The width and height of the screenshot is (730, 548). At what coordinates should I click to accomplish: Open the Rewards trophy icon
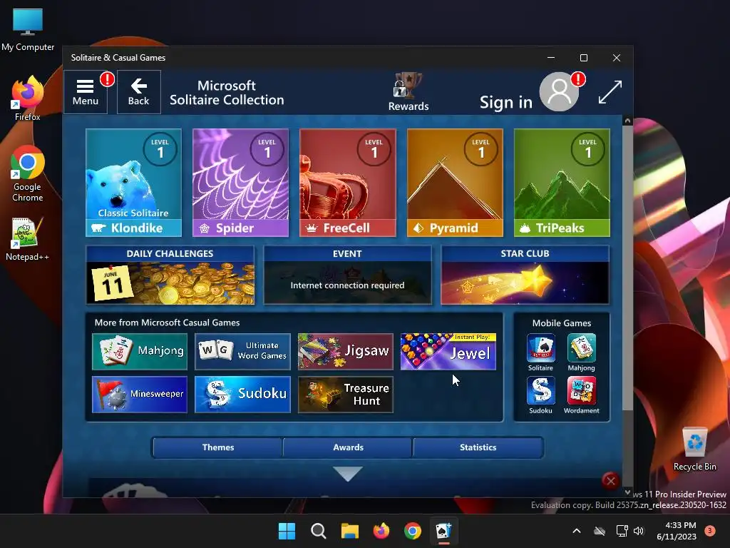click(408, 92)
